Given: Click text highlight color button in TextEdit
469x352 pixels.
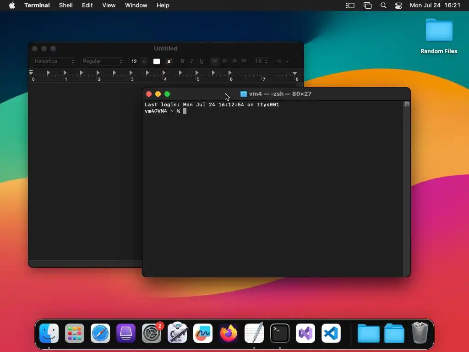Looking at the screenshot, I should pyautogui.click(x=169, y=61).
